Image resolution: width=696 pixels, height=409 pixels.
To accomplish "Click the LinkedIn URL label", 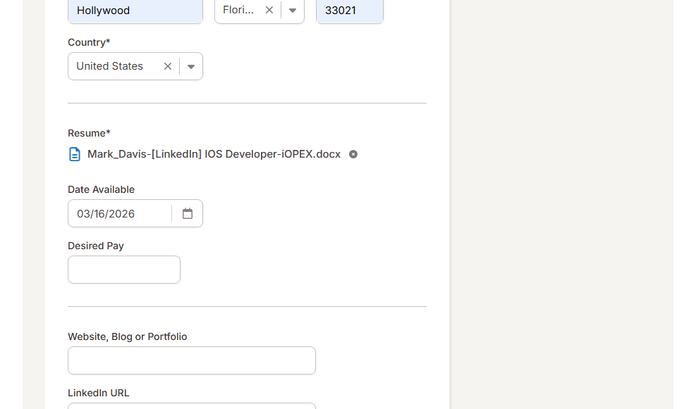I will (99, 393).
